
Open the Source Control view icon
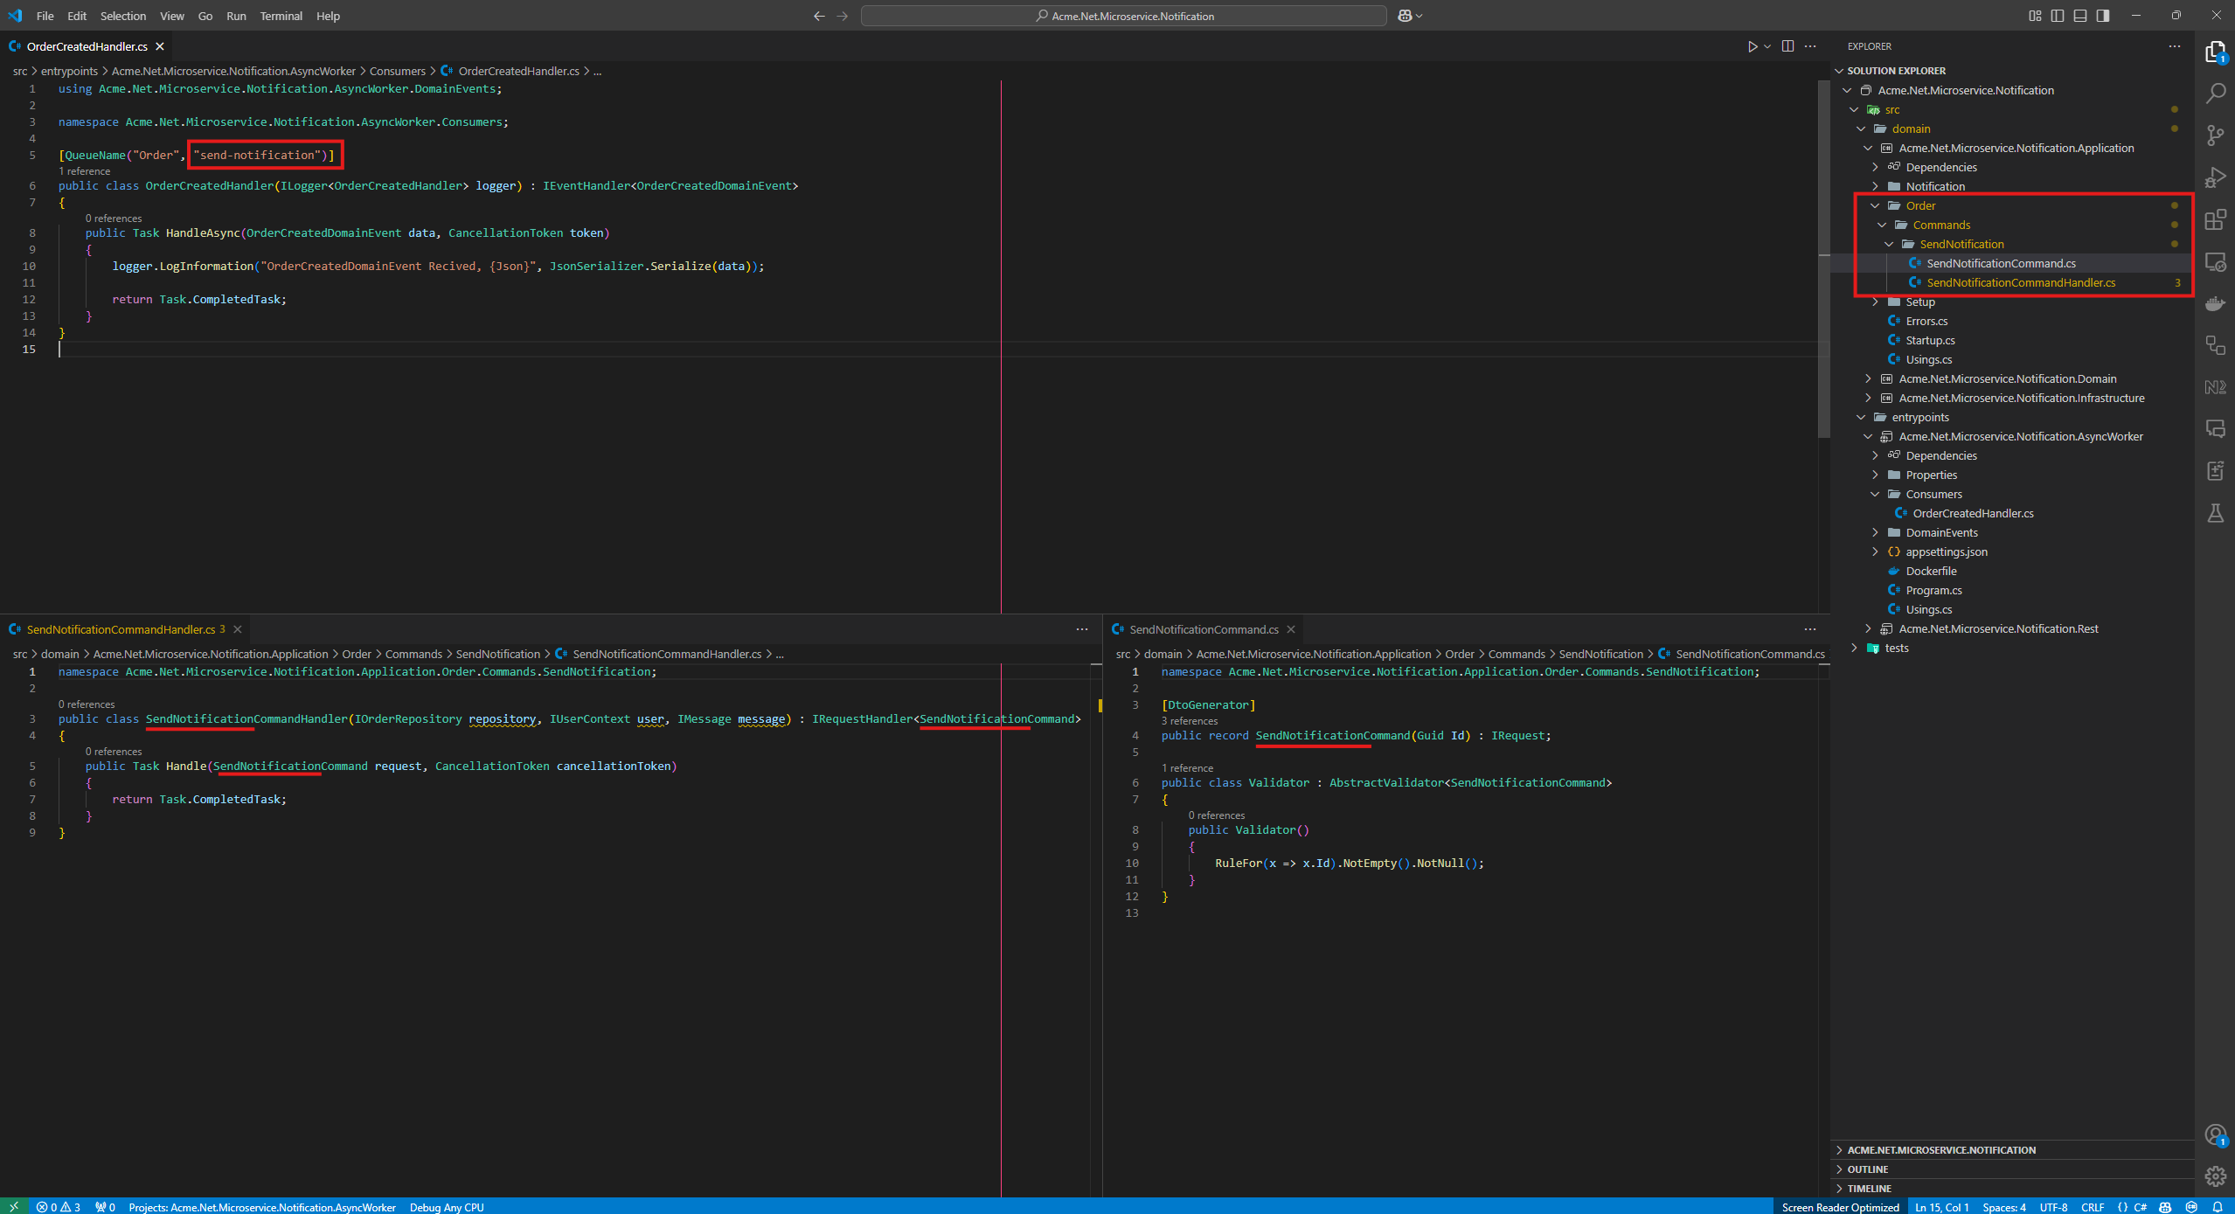(x=2215, y=135)
